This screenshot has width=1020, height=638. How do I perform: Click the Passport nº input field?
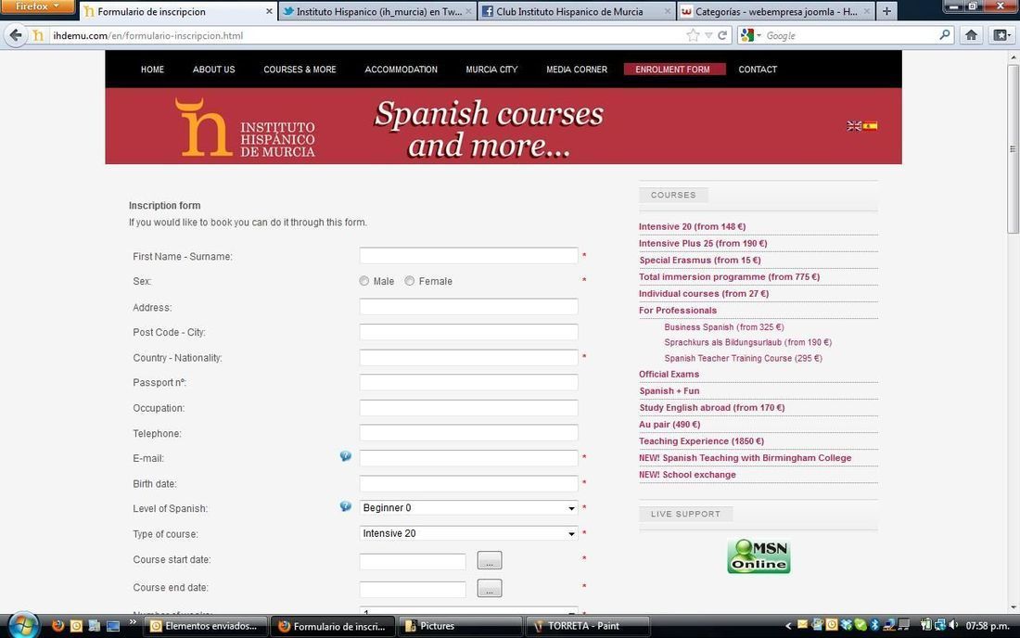point(468,382)
